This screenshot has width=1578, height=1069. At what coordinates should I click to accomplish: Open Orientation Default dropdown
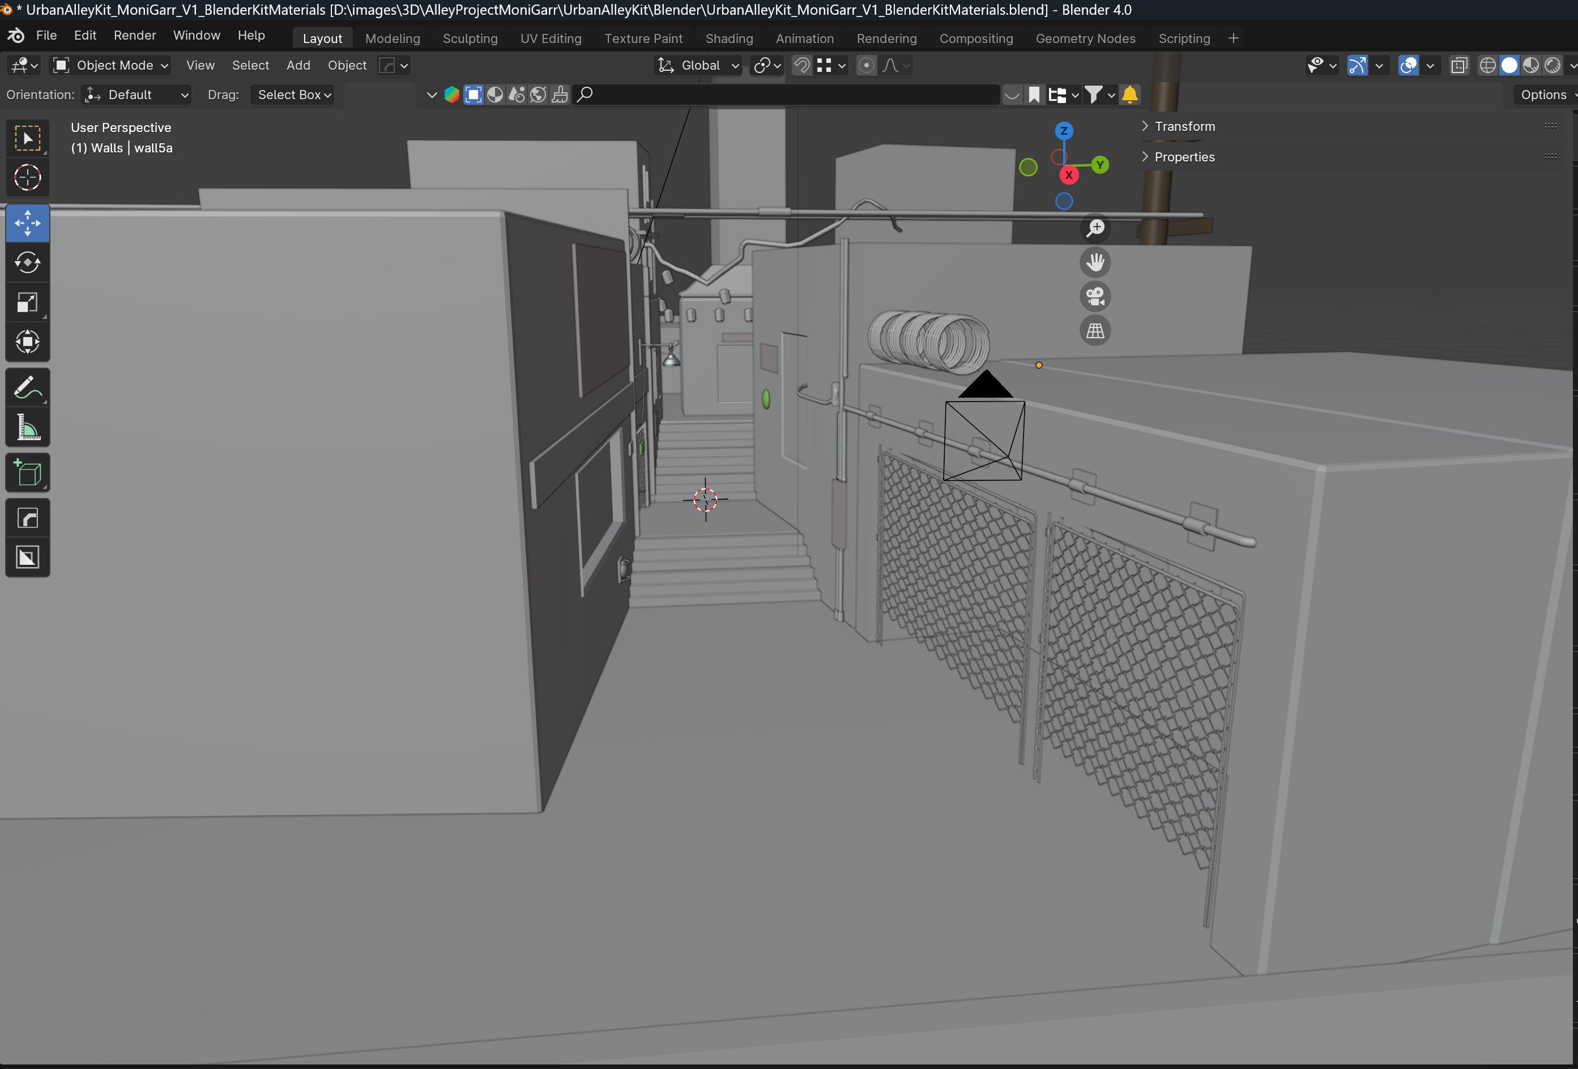pyautogui.click(x=136, y=95)
